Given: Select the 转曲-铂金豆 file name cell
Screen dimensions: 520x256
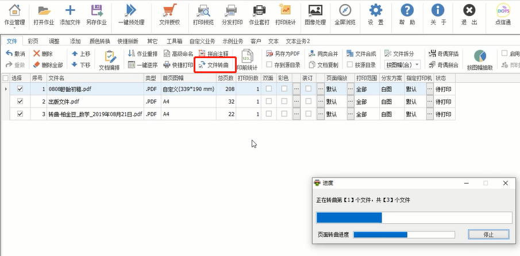Looking at the screenshot, I should 95,114.
